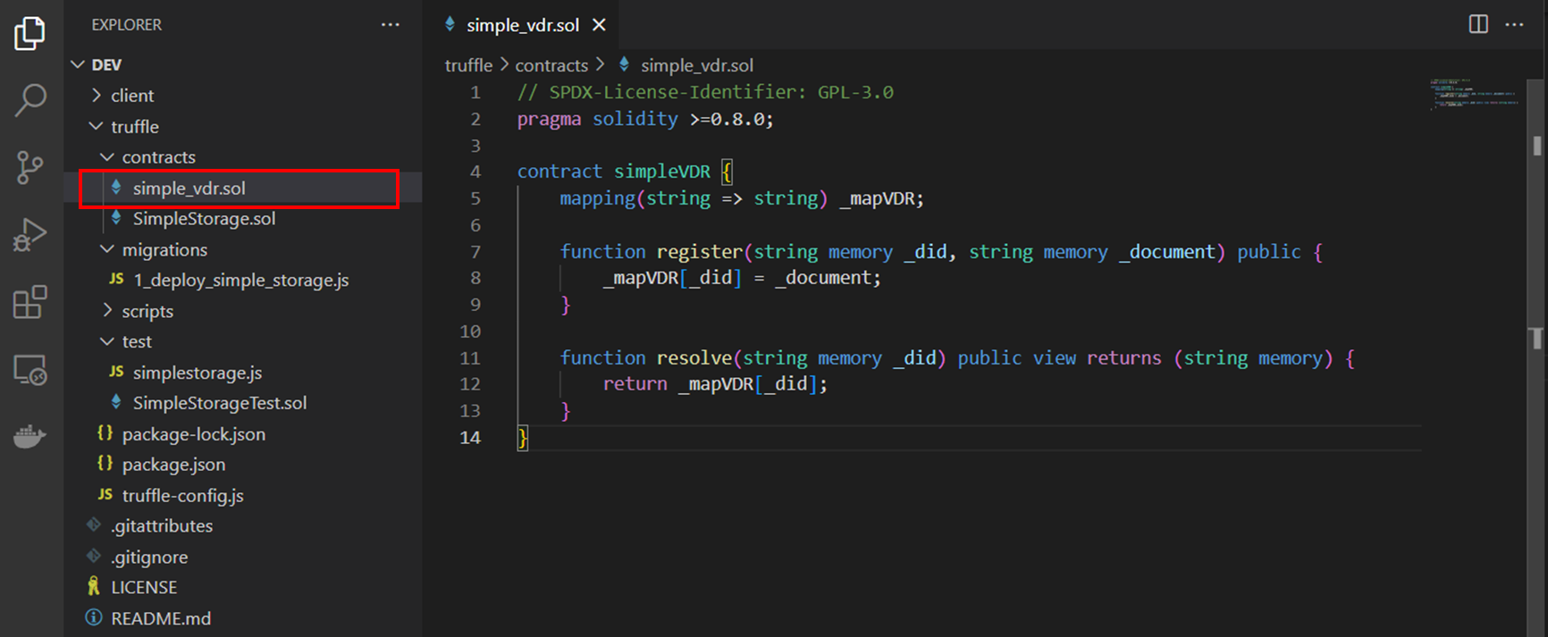This screenshot has height=637, width=1548.
Task: Split the editor to the right
Action: 1478,24
